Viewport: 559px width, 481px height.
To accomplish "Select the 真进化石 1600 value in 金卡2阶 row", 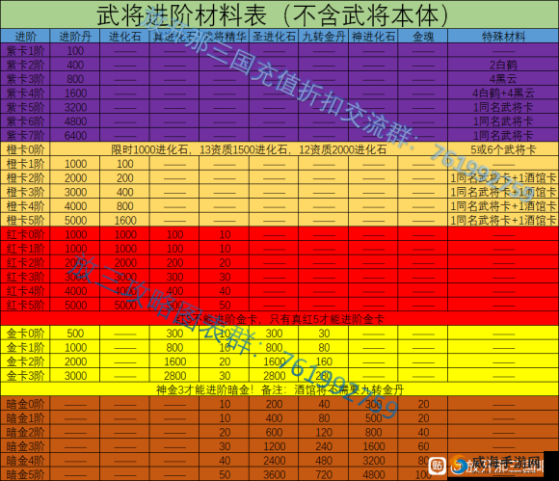I will (175, 361).
